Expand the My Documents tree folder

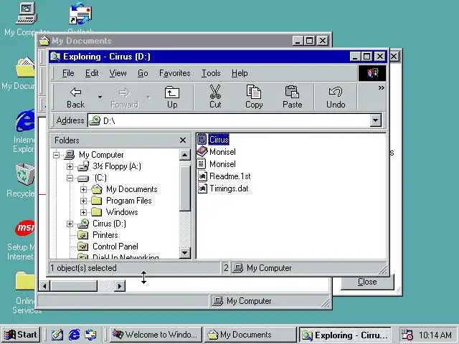click(83, 189)
